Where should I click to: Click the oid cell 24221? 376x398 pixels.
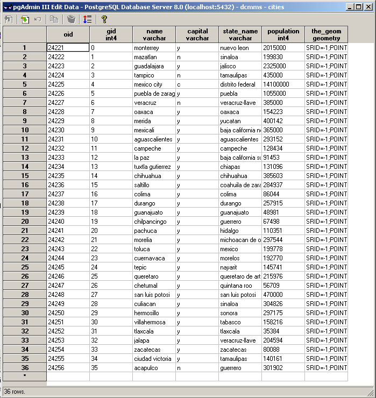tap(68, 48)
